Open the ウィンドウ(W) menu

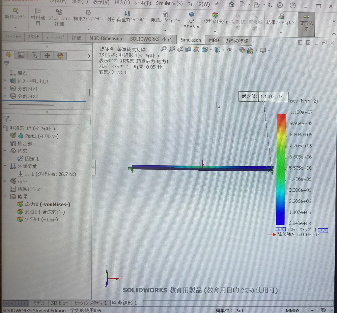(198, 4)
